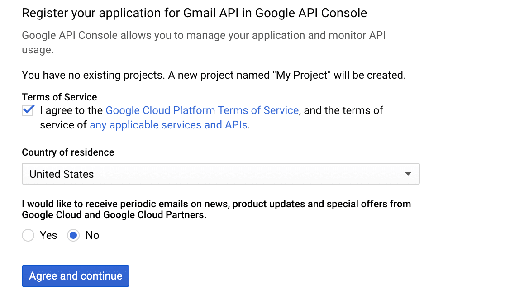The image size is (505, 295).
Task: Open Google Cloud Platform Terms of Service link
Action: pos(202,110)
